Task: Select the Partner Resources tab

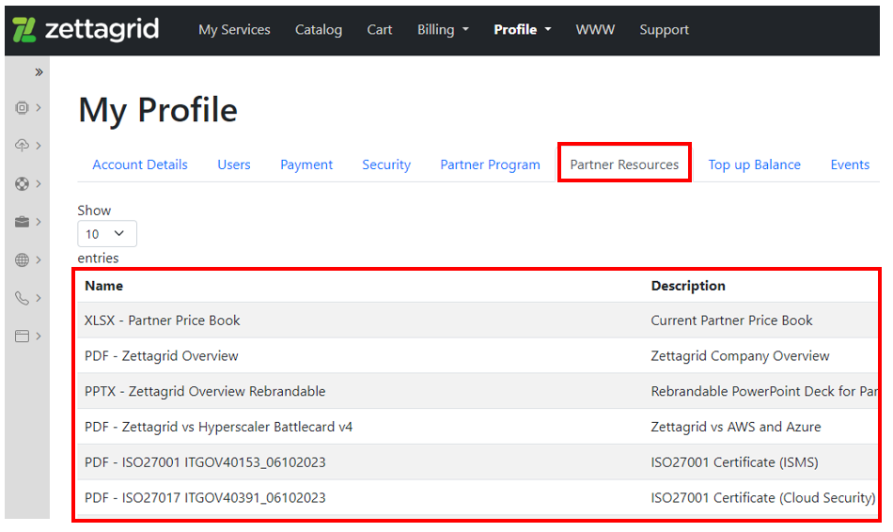Action: [624, 164]
